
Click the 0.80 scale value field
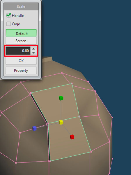click(18, 51)
